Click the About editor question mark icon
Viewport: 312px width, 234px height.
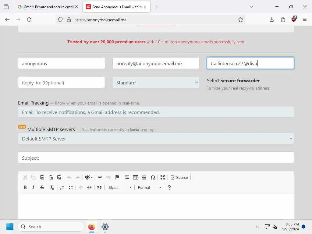(169, 187)
